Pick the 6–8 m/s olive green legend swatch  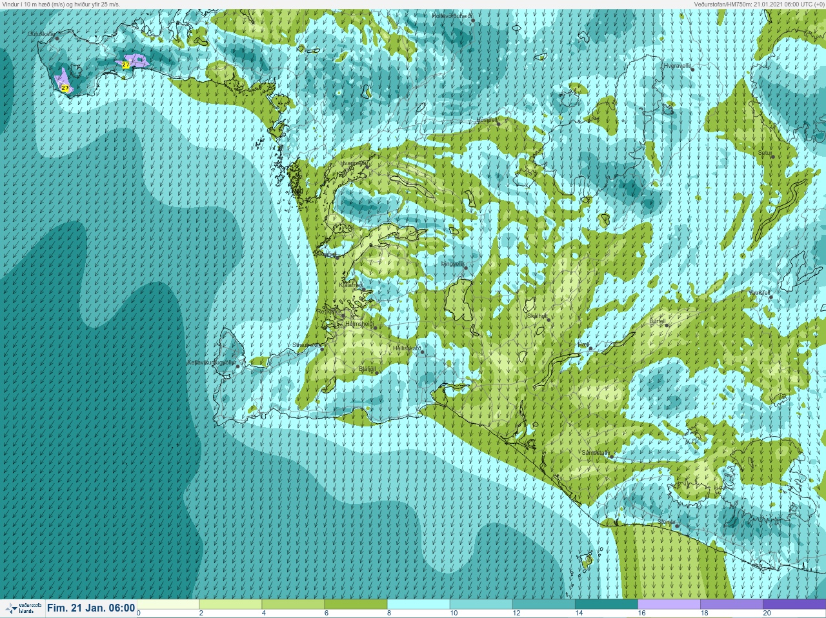point(356,604)
